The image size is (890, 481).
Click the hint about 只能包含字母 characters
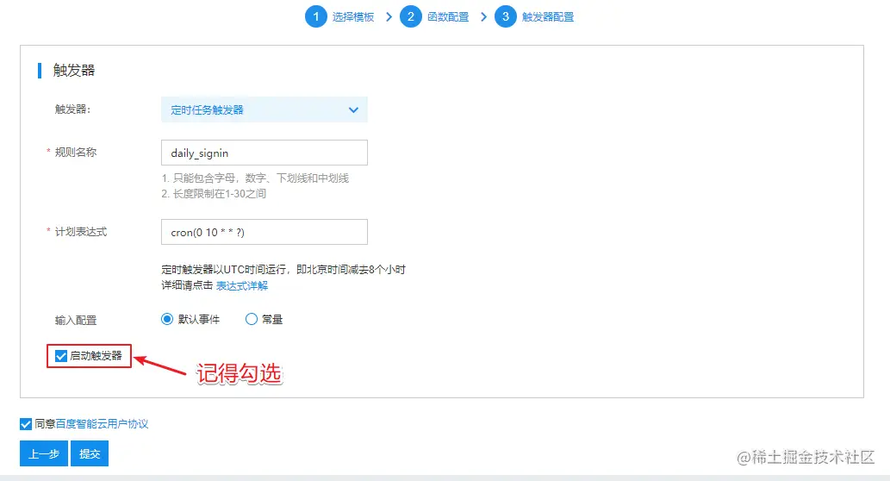pyautogui.click(x=255, y=178)
